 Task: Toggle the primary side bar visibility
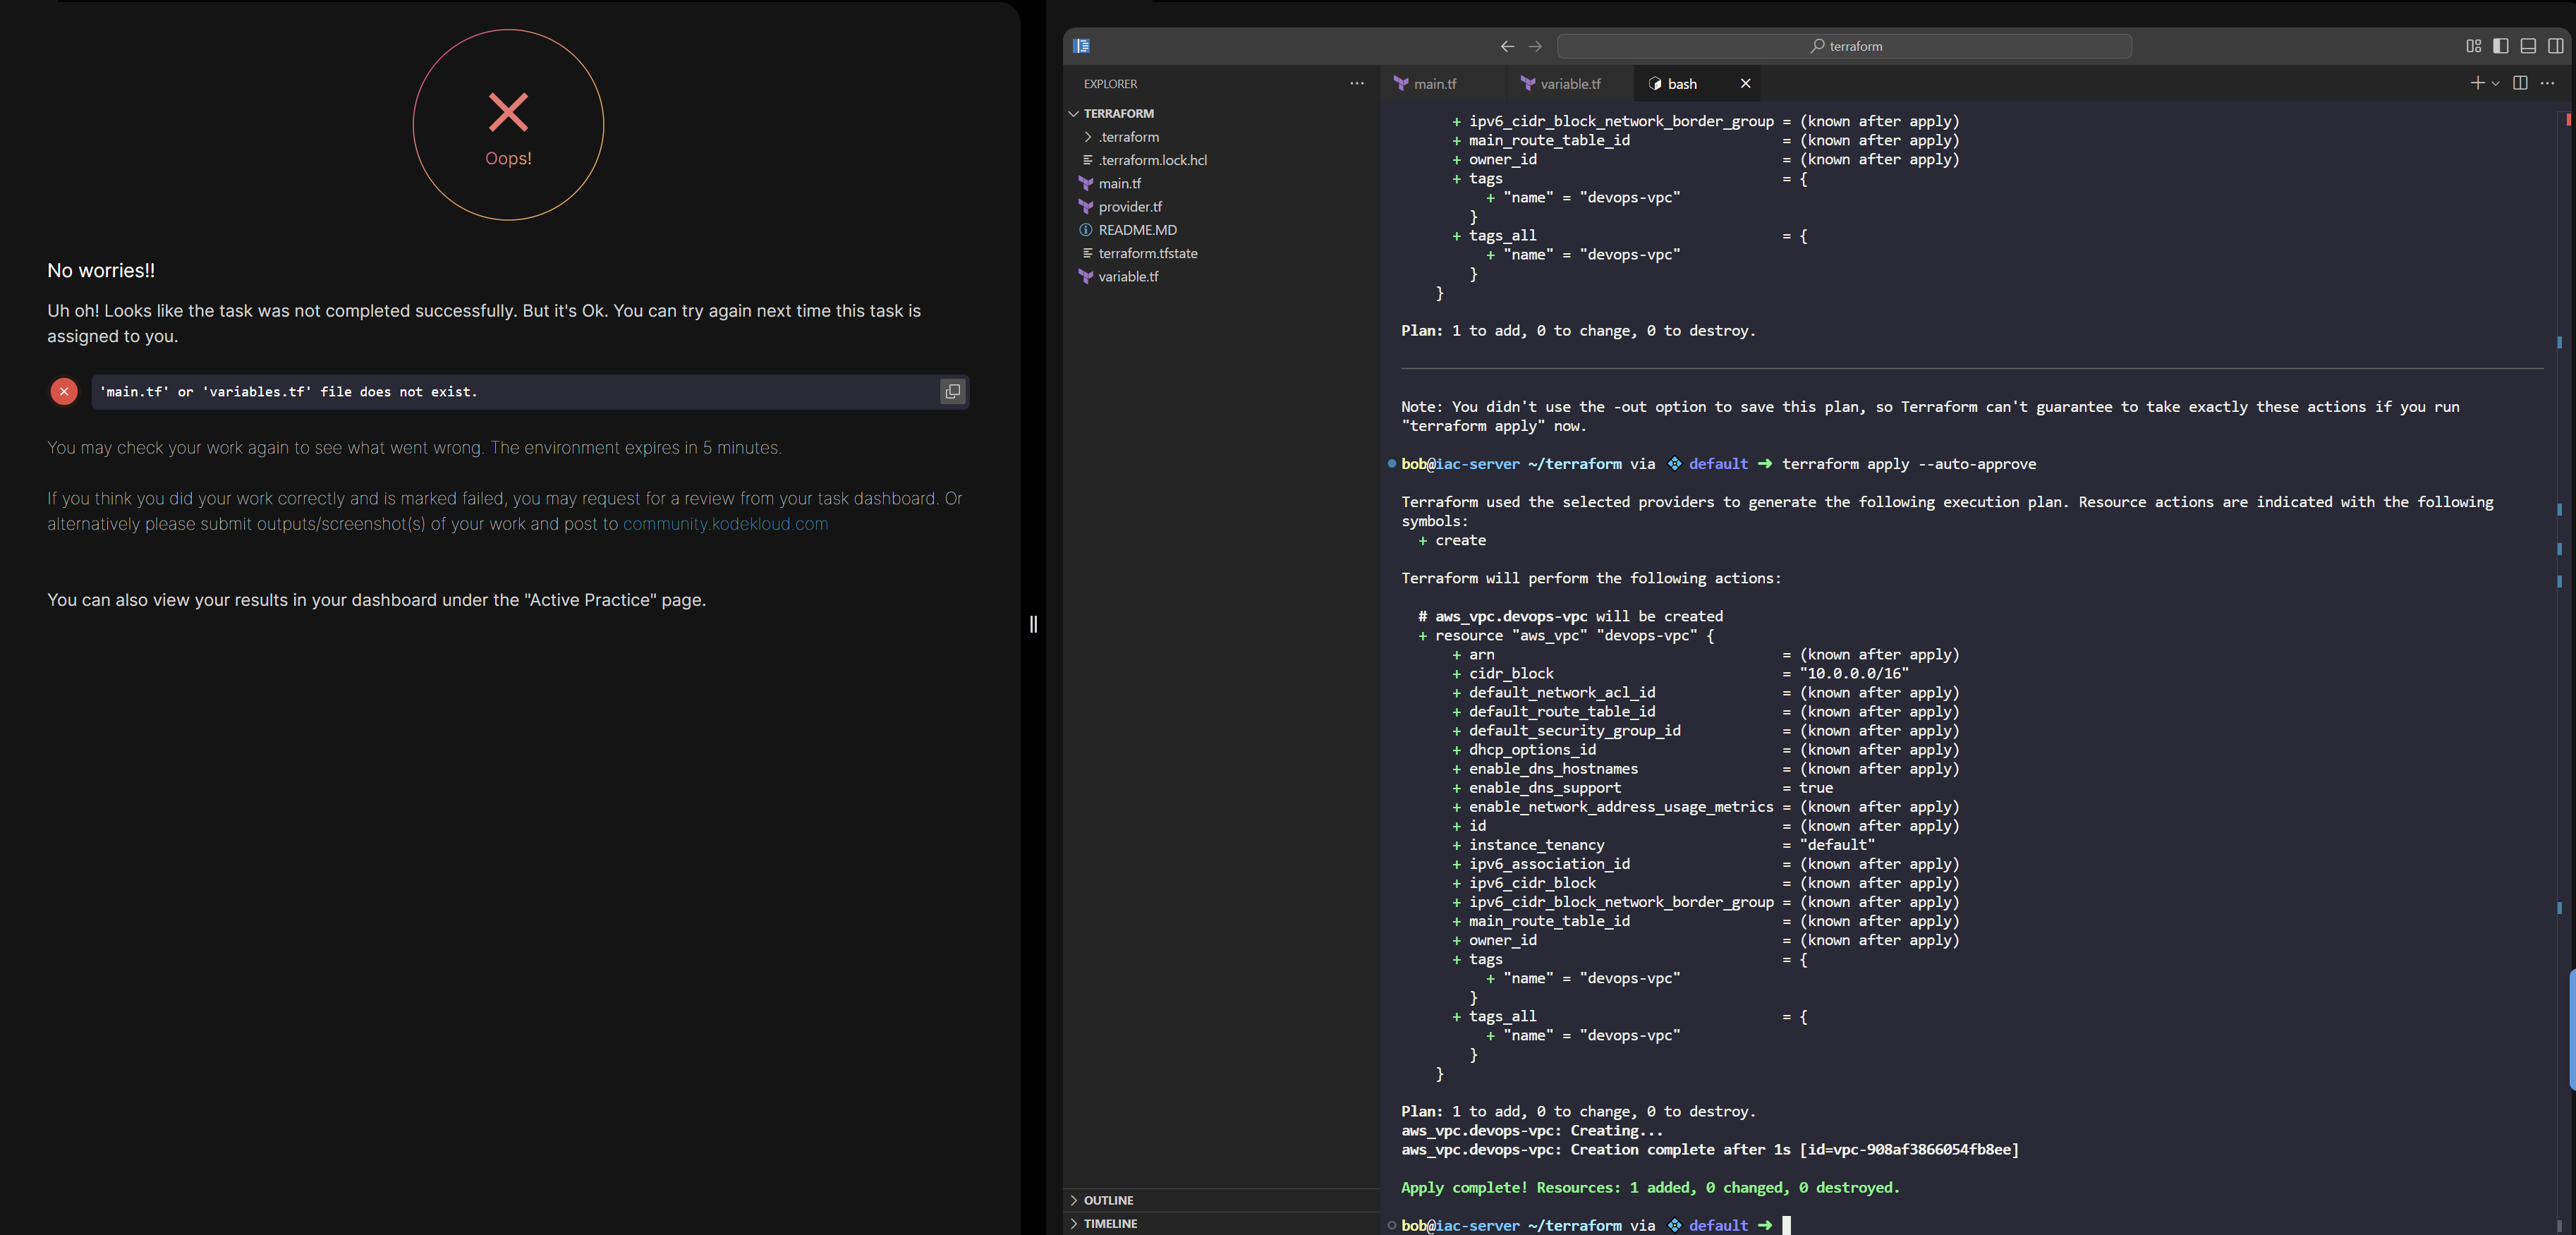2500,46
